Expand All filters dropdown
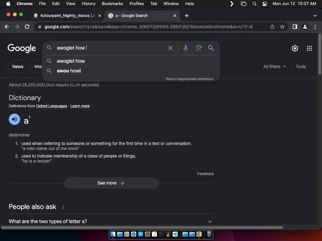Viewport: 322px width, 241px height. (275, 67)
